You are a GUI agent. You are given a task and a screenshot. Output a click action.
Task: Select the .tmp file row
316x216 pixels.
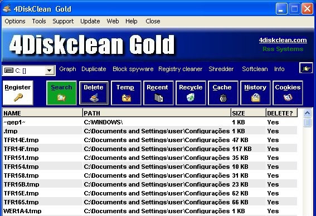click(150, 131)
